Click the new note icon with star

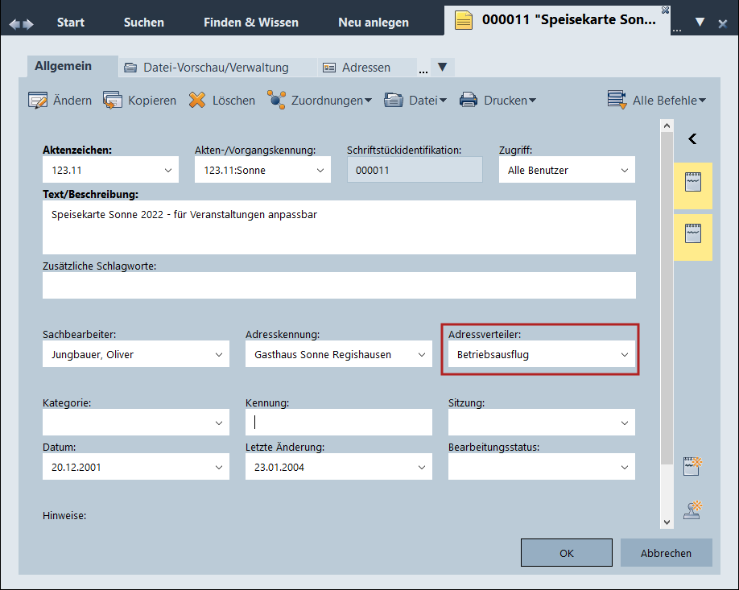click(x=692, y=466)
